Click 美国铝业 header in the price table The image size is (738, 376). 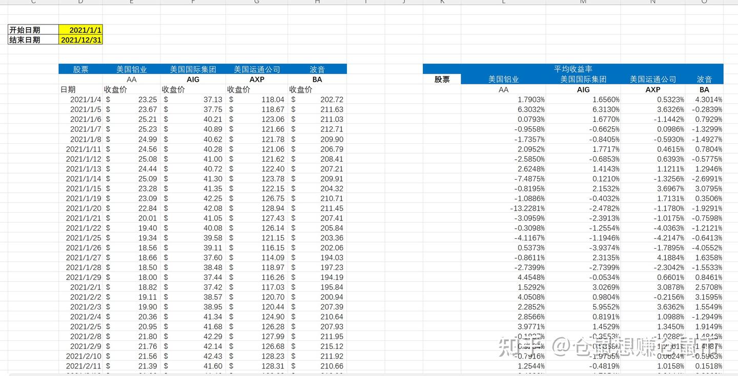pyautogui.click(x=131, y=69)
